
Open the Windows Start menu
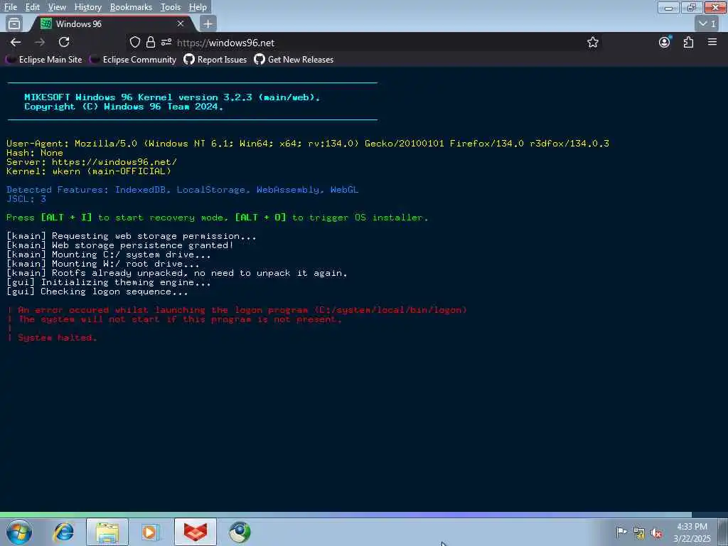click(x=19, y=532)
